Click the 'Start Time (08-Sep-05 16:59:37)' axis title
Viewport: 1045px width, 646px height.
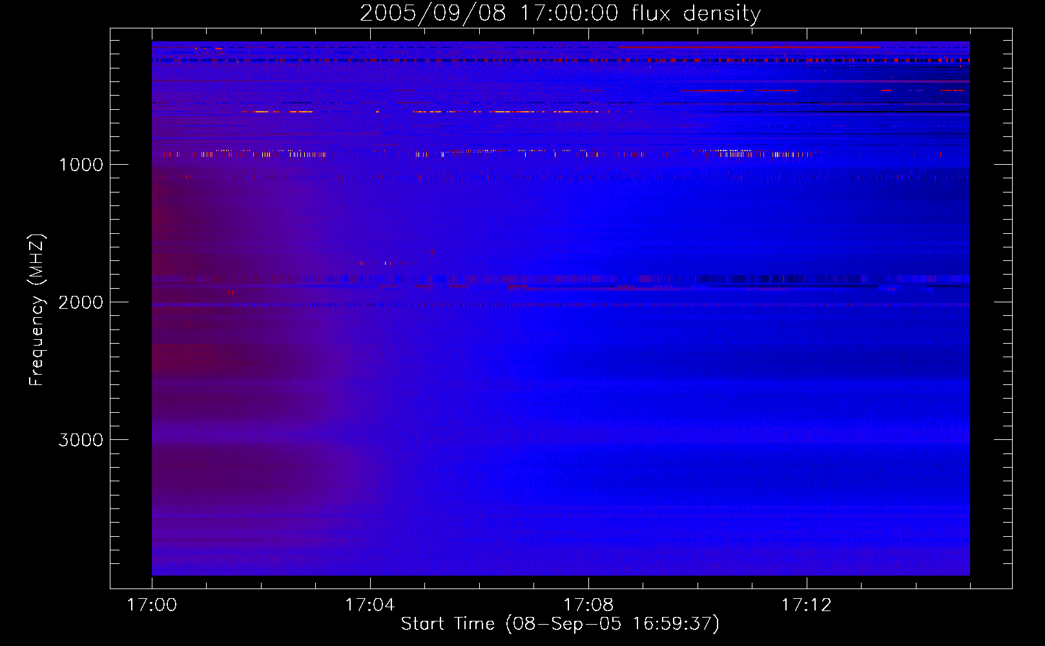[x=560, y=624]
